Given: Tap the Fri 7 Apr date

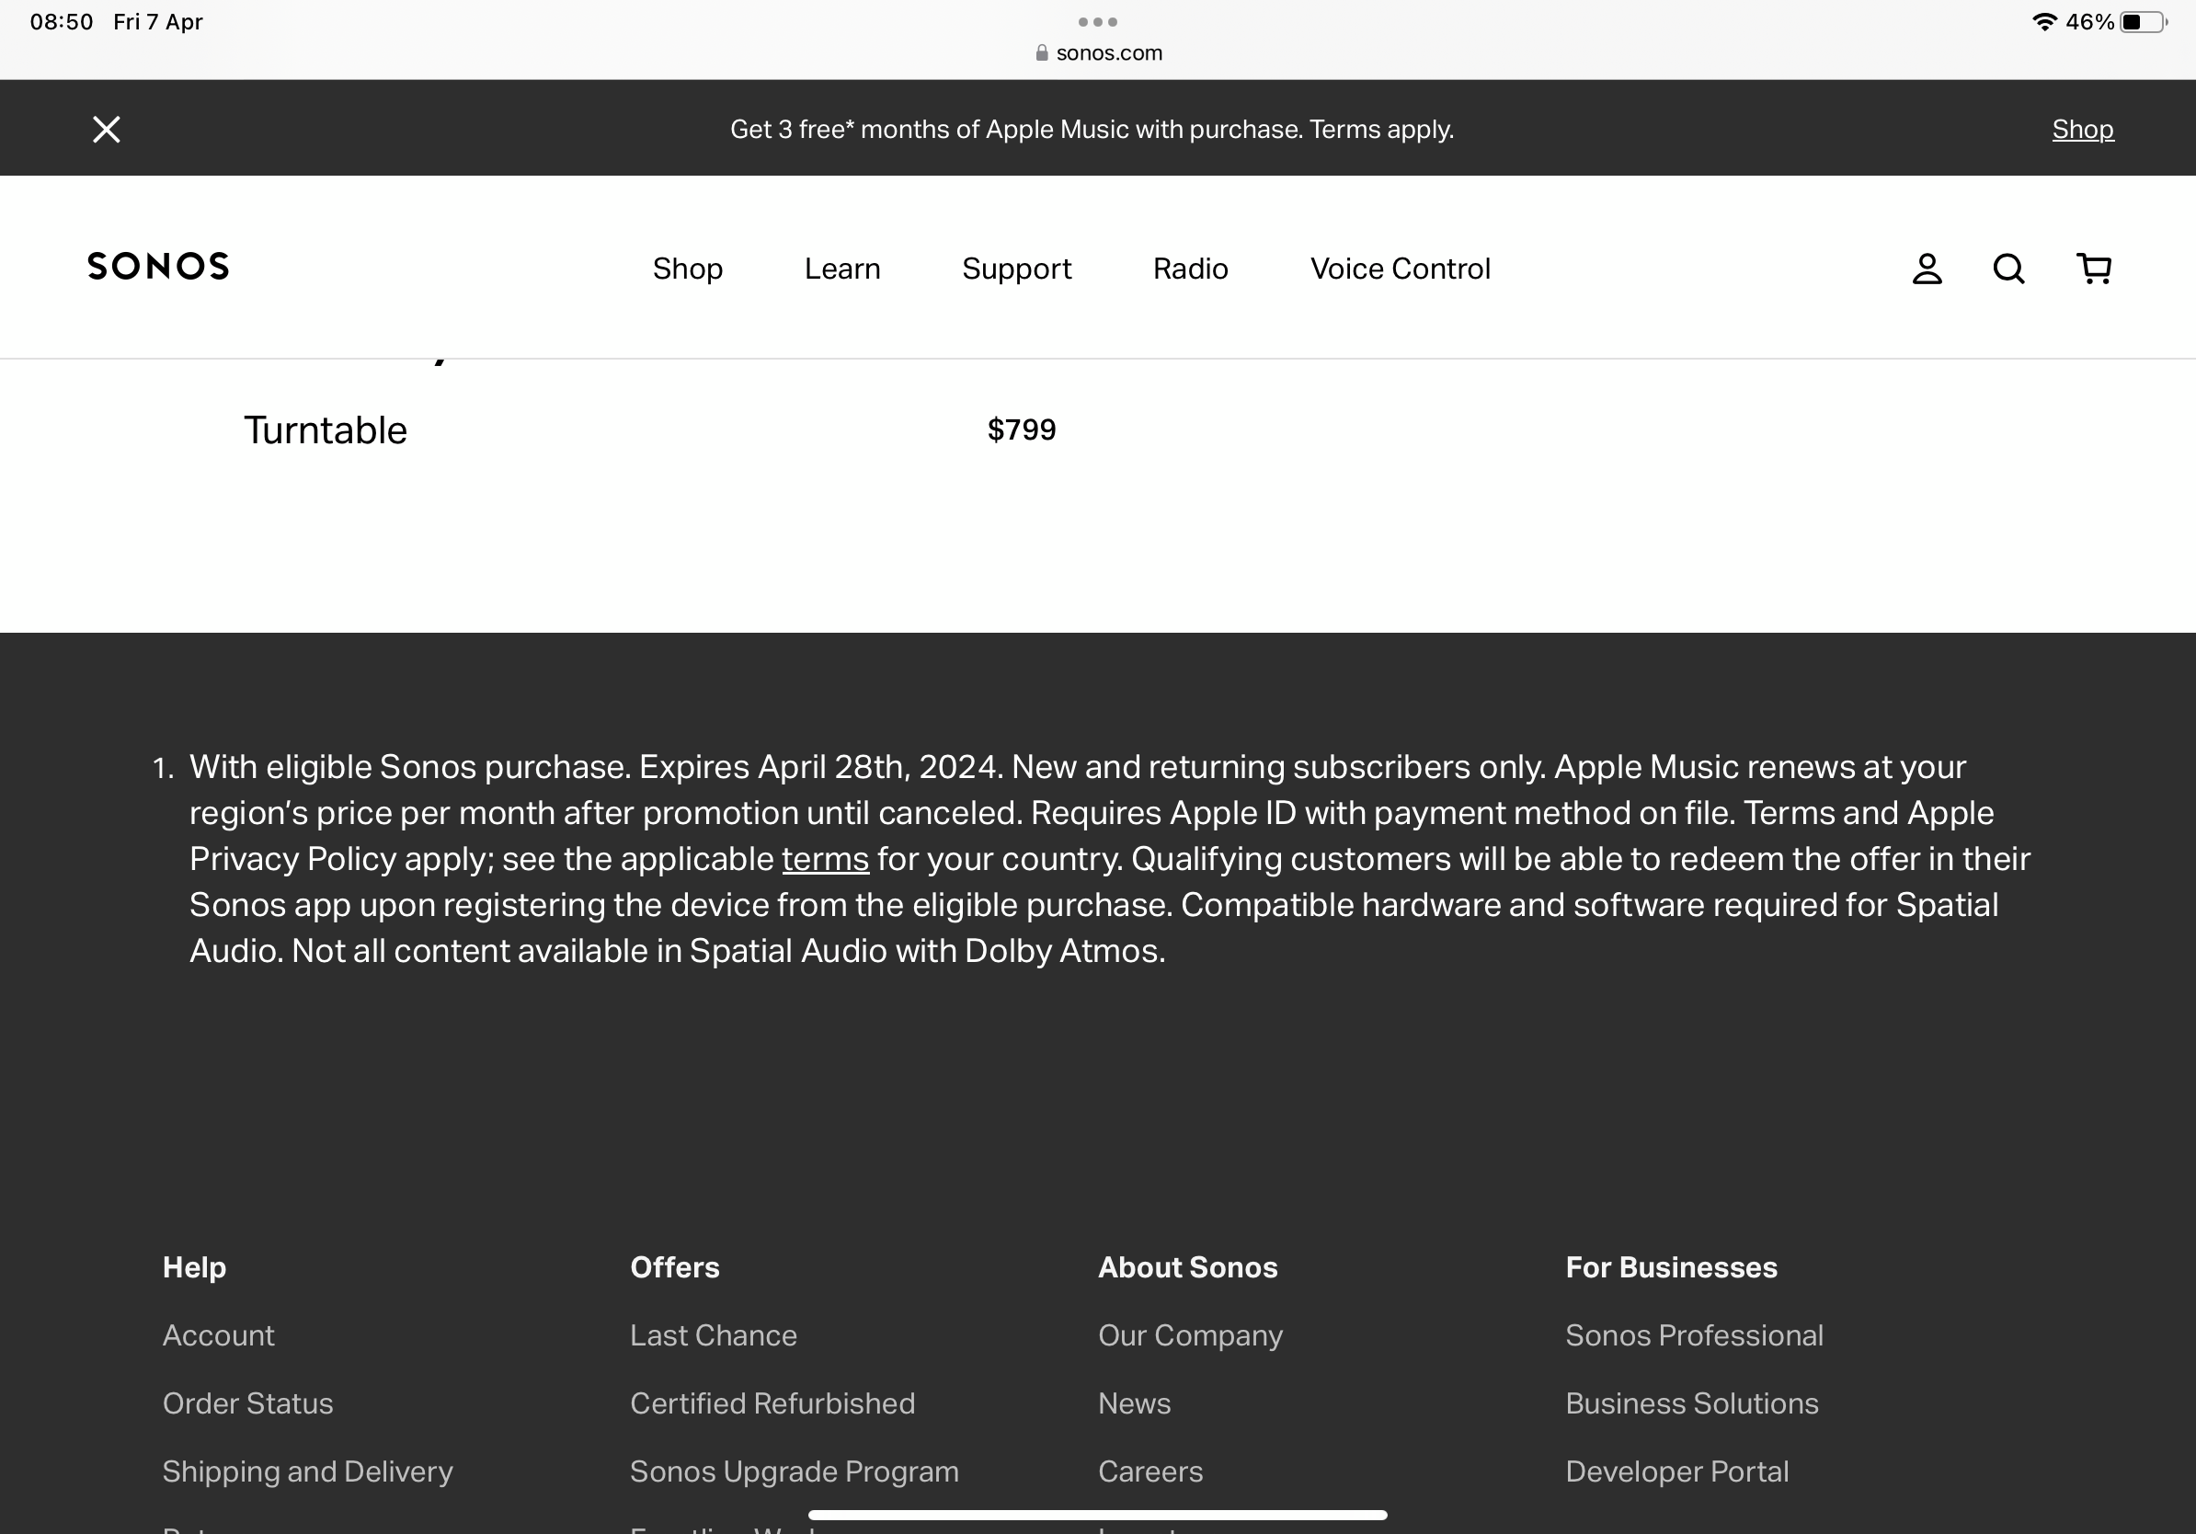Looking at the screenshot, I should click(158, 21).
